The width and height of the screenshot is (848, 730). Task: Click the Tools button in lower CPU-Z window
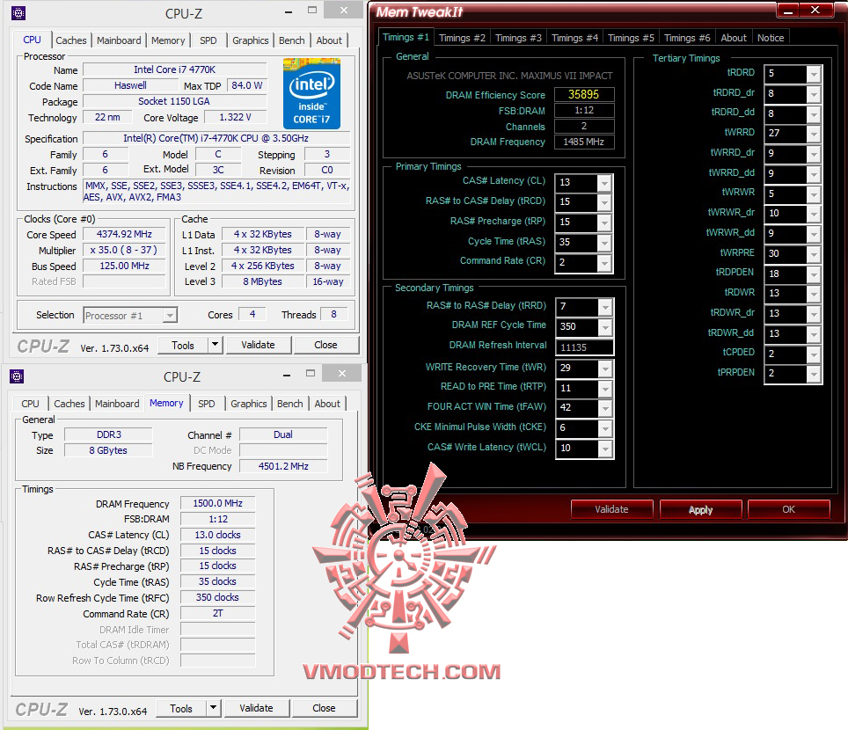pyautogui.click(x=181, y=708)
